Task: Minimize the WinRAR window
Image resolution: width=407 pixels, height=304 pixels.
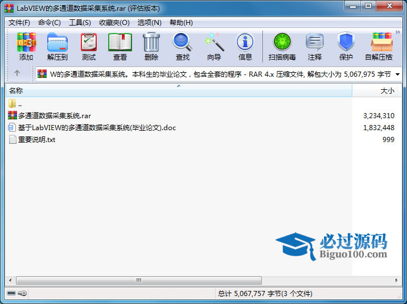Action: coord(353,6)
